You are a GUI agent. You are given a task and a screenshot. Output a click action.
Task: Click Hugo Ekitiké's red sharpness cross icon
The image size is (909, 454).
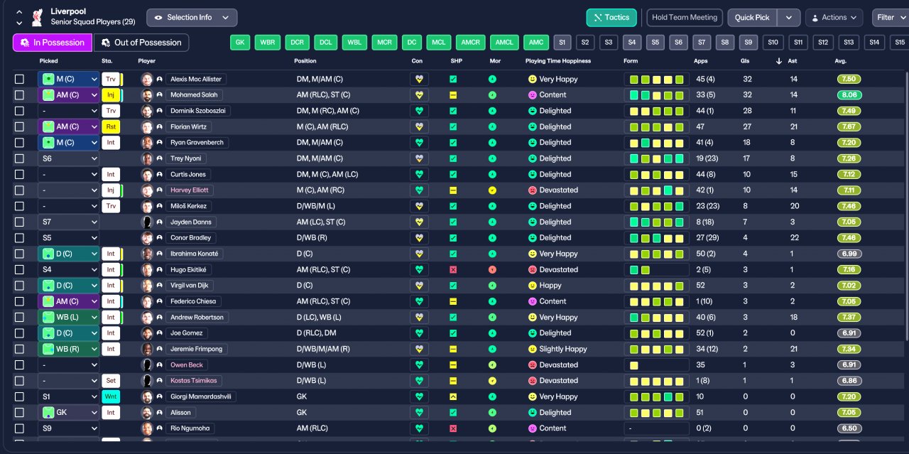pos(453,269)
